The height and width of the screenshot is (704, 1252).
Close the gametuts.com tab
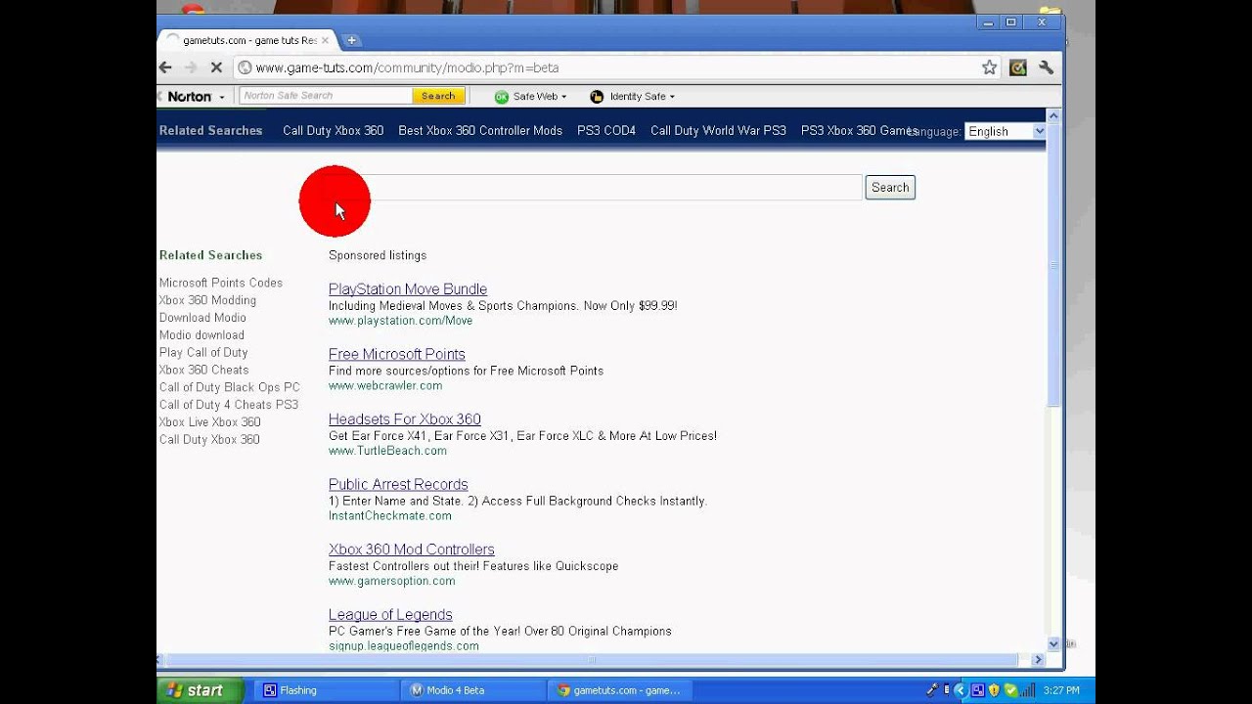point(325,40)
